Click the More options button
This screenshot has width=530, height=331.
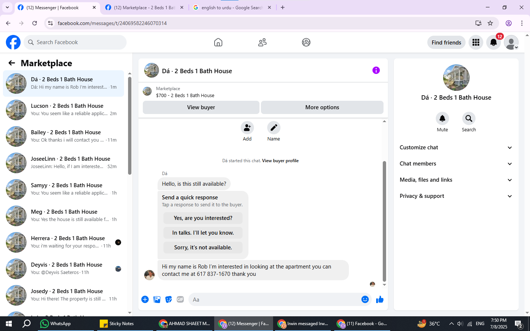[x=322, y=107]
